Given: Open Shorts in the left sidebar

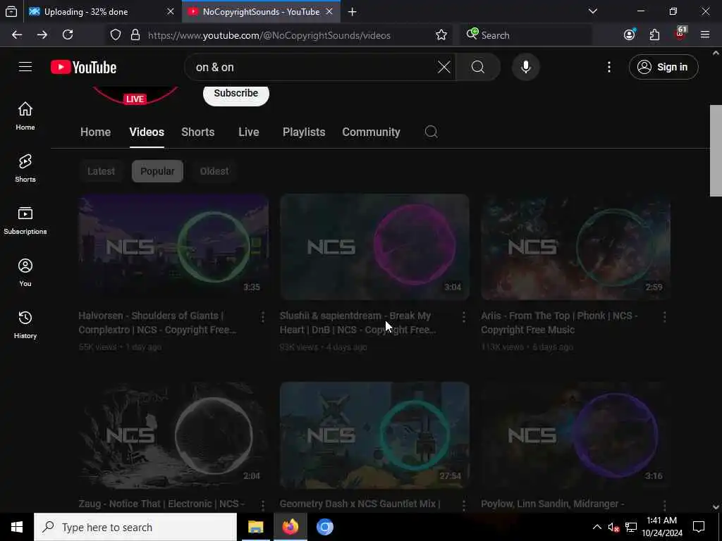Looking at the screenshot, I should click(x=25, y=168).
